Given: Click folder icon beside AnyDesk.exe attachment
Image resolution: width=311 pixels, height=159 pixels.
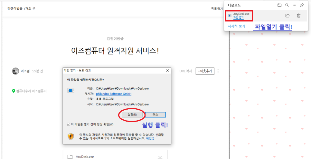Looking at the screenshot, I should coord(70,157).
